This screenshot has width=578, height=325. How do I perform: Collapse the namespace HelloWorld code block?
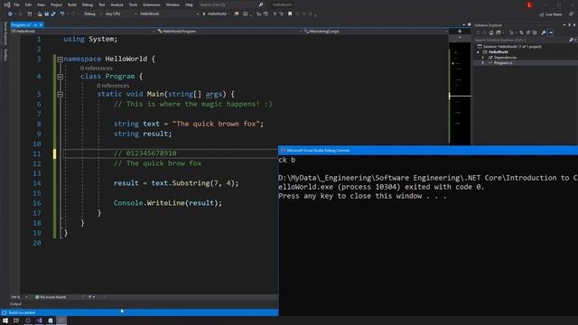(x=61, y=59)
